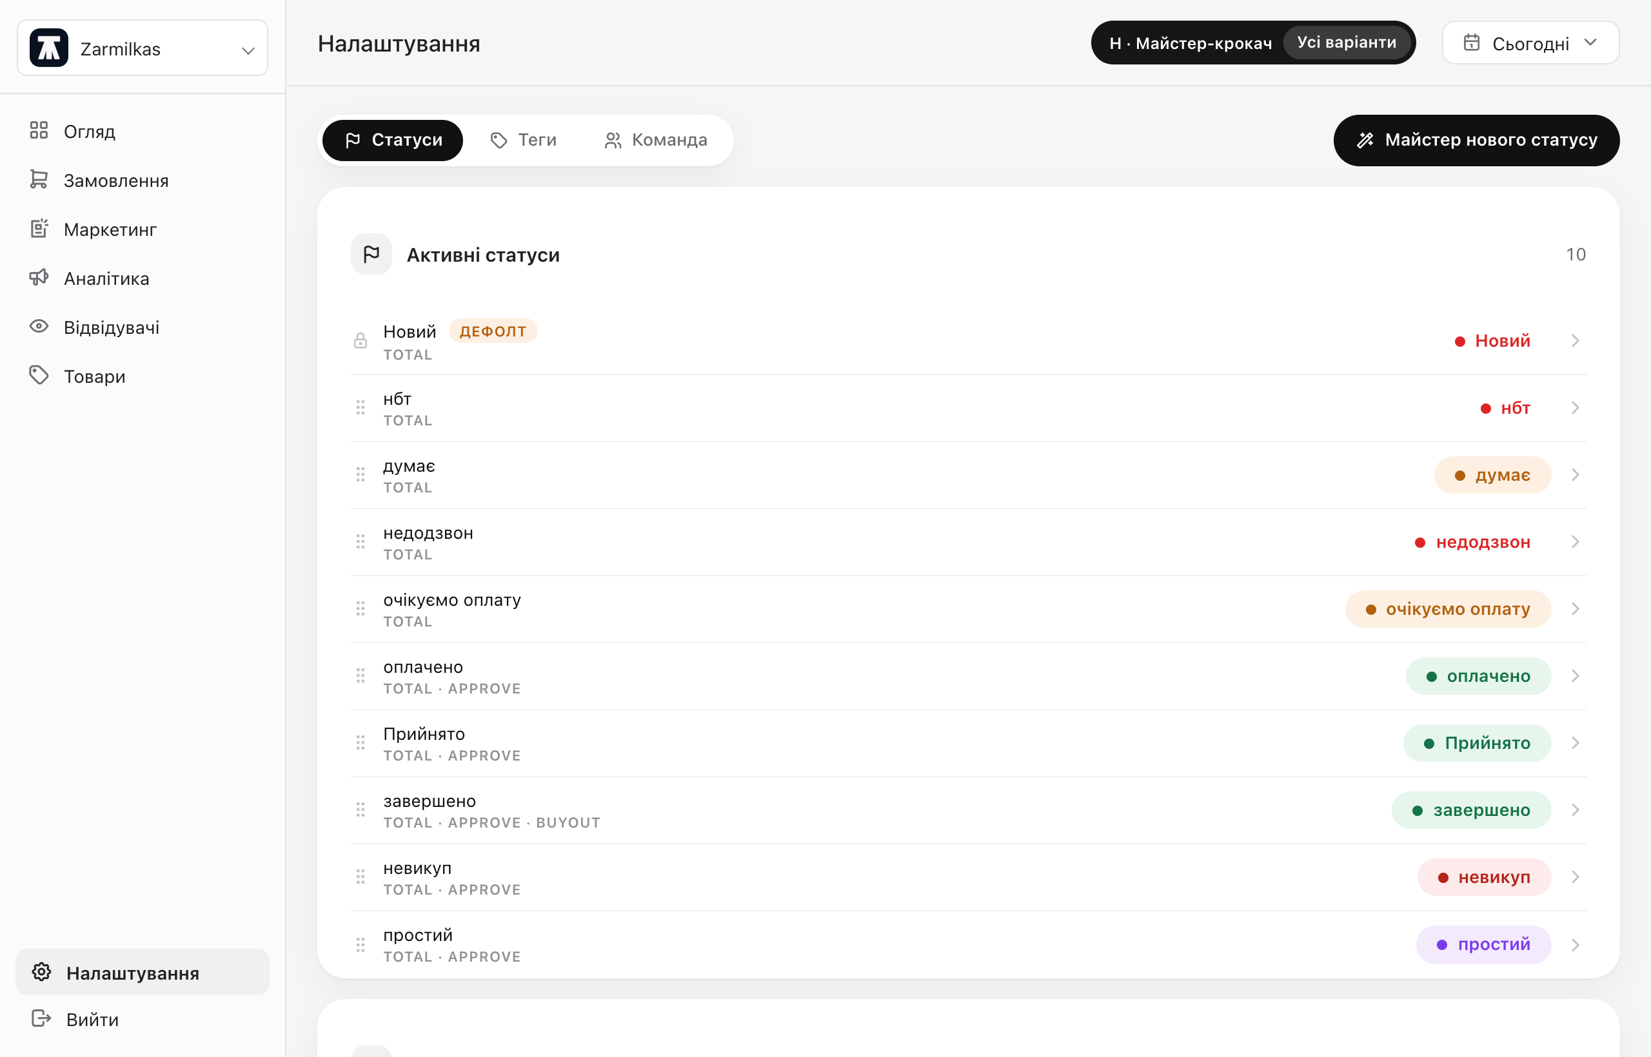1651x1057 pixels.
Task: Click the Налаштування gear icon
Action: click(x=42, y=972)
